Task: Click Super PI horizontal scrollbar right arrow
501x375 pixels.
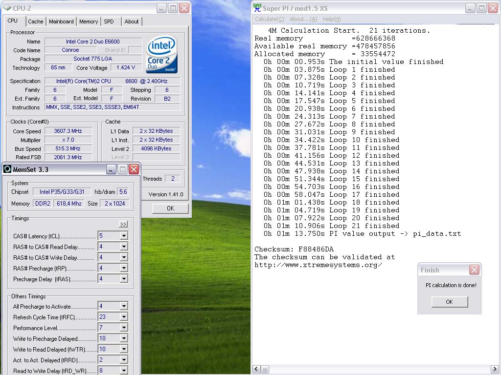Action: pos(495,369)
